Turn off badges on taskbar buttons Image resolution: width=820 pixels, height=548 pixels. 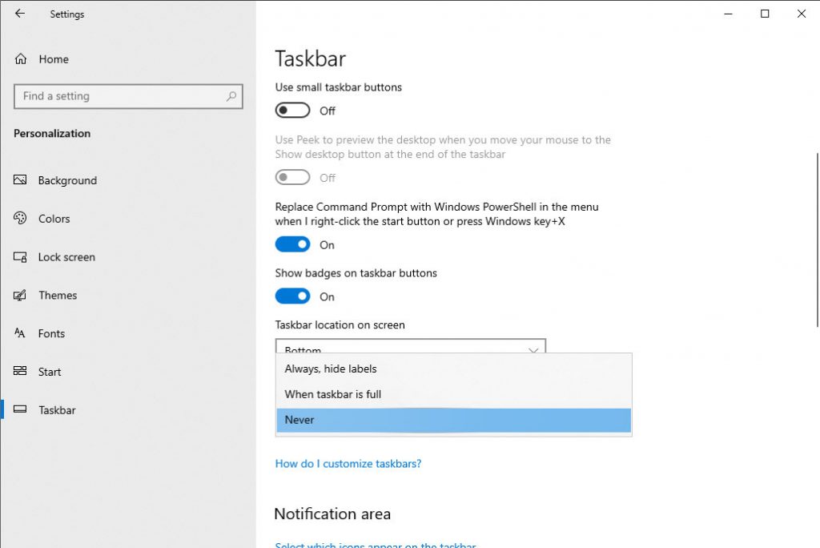point(291,296)
